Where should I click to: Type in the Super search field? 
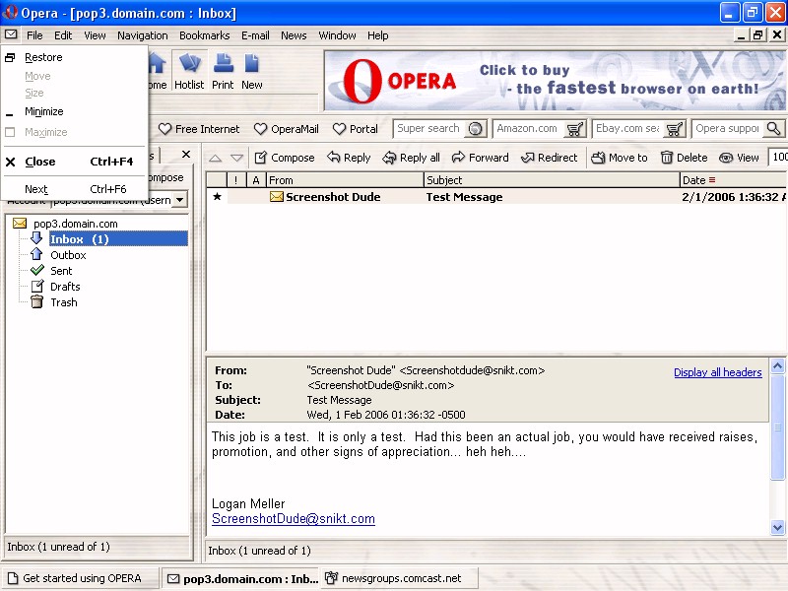(429, 129)
